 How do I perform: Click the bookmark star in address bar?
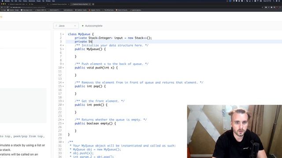point(263,7)
